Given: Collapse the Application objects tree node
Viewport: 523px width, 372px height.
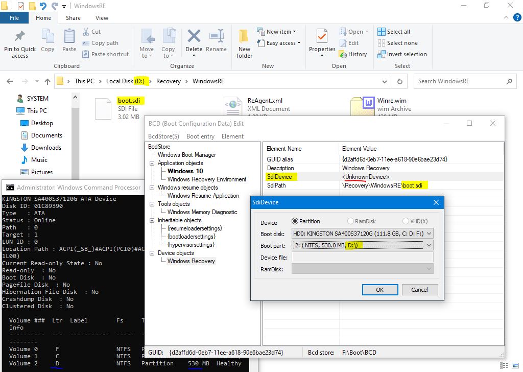Looking at the screenshot, I should [152, 163].
